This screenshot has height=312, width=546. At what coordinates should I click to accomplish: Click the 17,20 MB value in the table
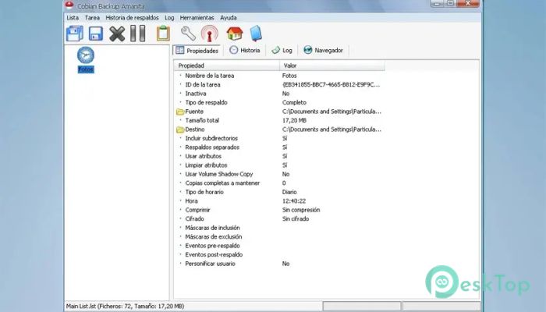pos(294,120)
